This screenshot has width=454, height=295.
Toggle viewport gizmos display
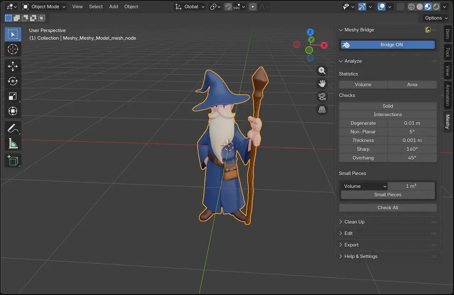362,7
